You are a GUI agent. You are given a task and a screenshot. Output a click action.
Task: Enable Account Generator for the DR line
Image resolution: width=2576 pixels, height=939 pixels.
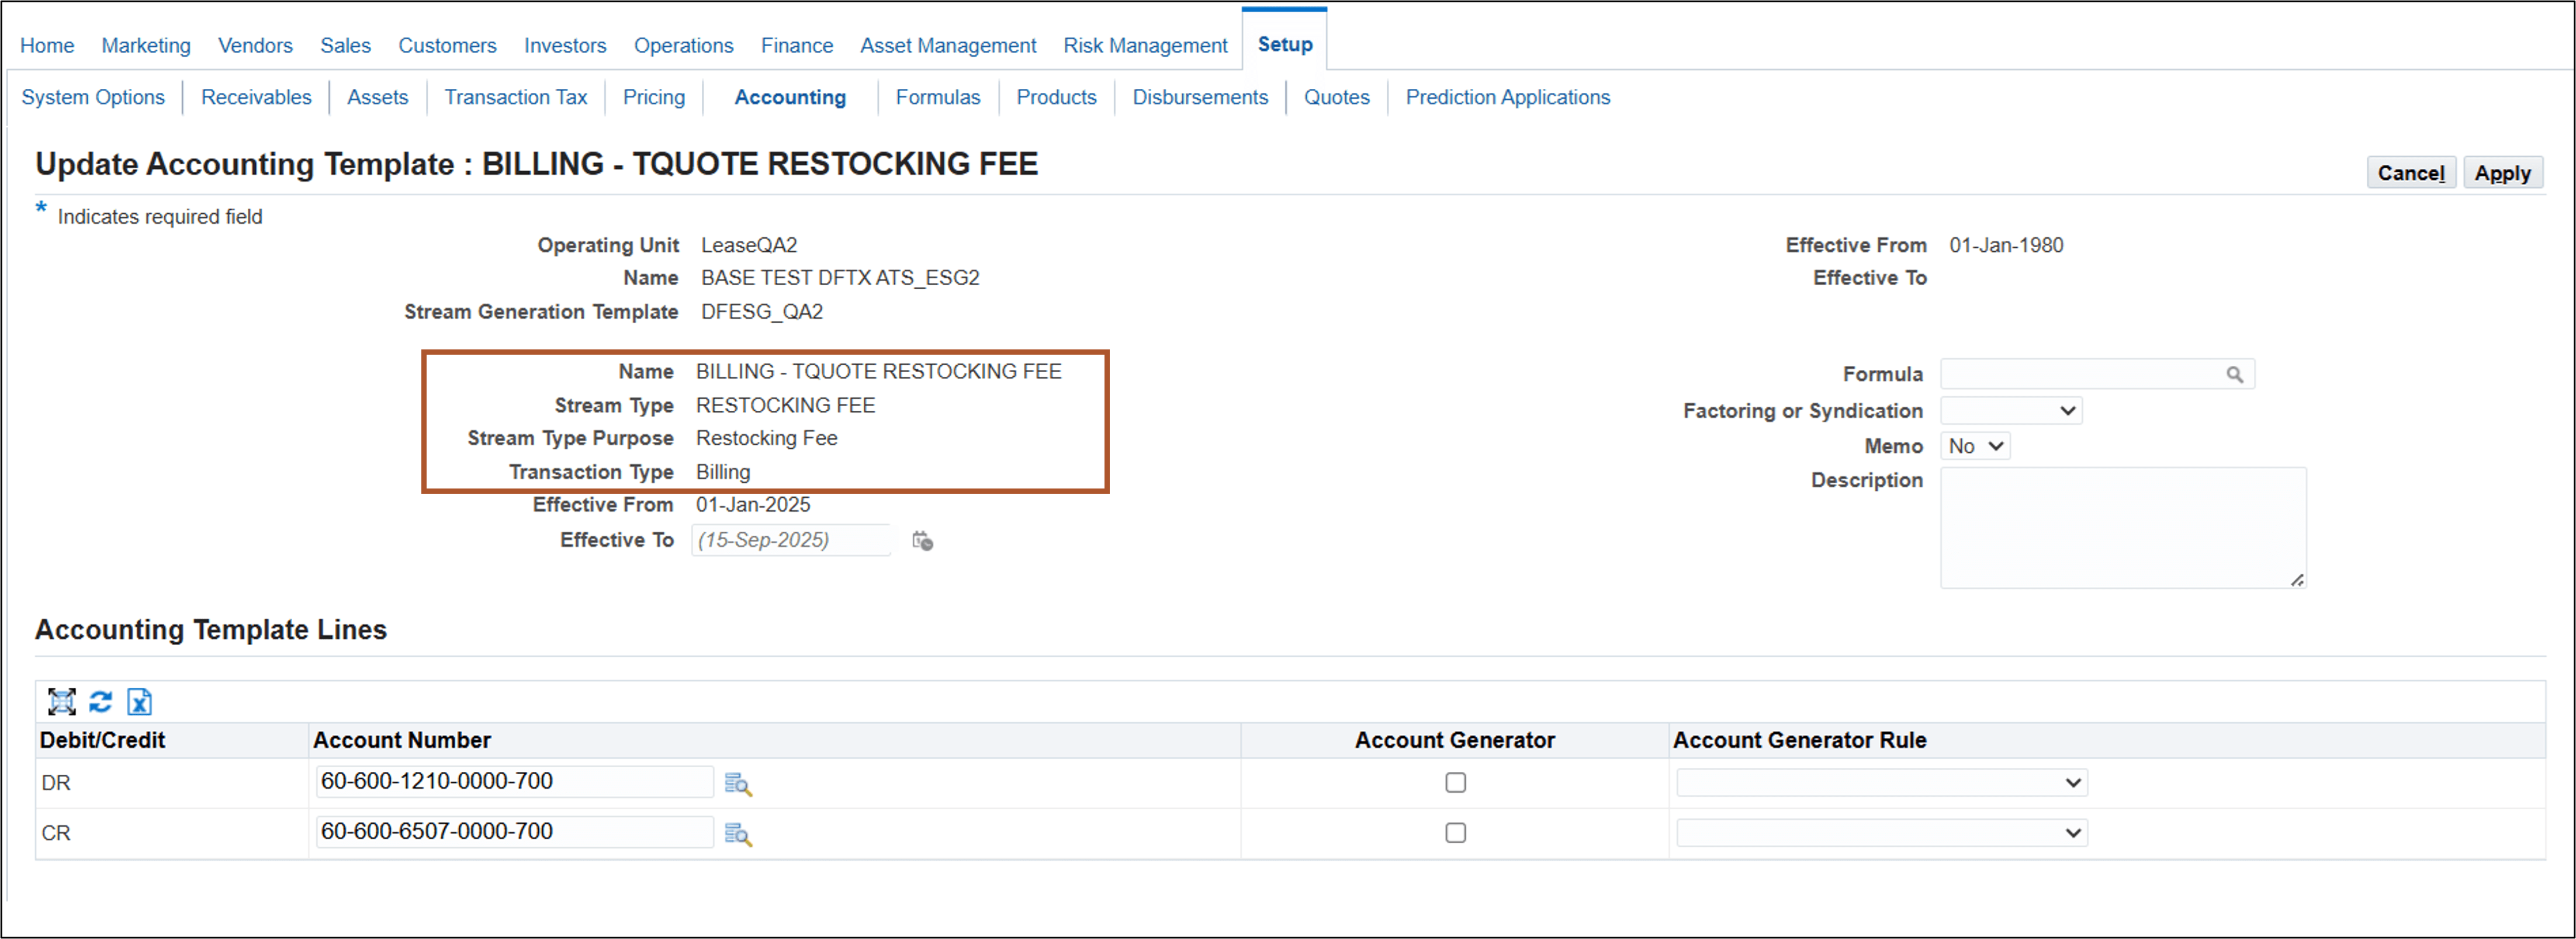pyautogui.click(x=1455, y=782)
